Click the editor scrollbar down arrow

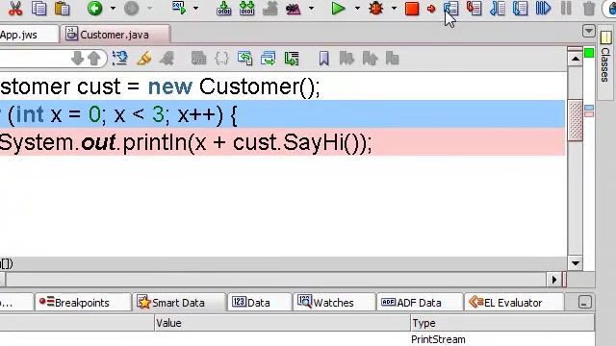(x=576, y=263)
